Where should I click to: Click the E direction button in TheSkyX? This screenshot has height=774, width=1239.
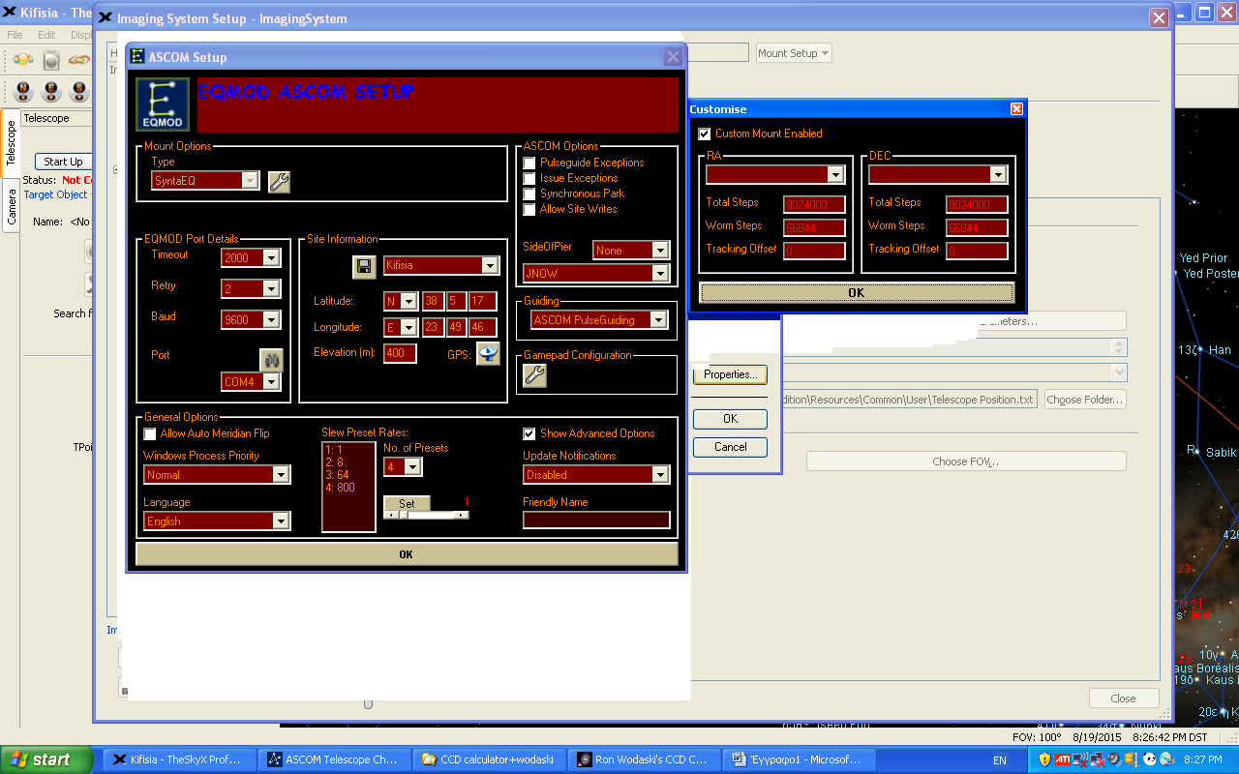(x=51, y=91)
